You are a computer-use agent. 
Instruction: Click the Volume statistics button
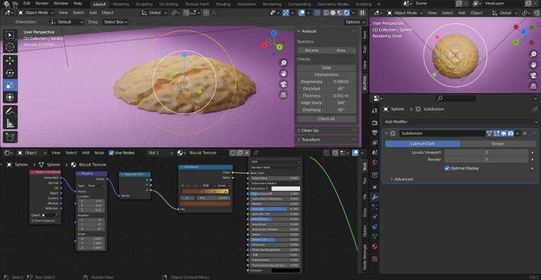pyautogui.click(x=311, y=50)
